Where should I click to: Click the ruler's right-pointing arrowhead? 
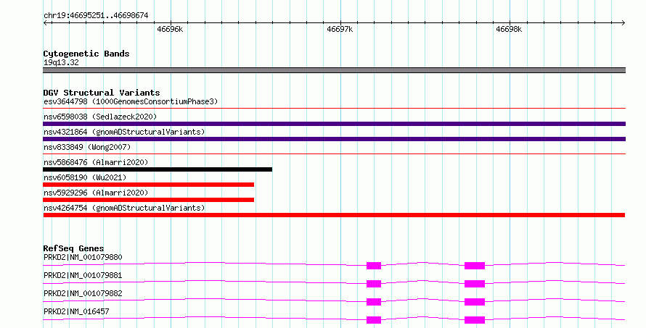pos(623,22)
